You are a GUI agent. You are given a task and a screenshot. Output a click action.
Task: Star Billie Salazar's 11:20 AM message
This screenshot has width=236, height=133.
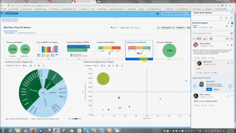click(x=228, y=96)
